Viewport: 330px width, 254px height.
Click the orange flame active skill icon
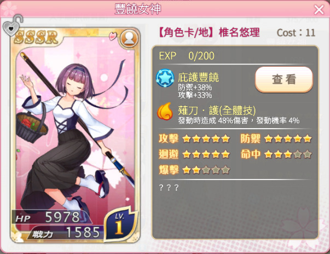(165, 111)
